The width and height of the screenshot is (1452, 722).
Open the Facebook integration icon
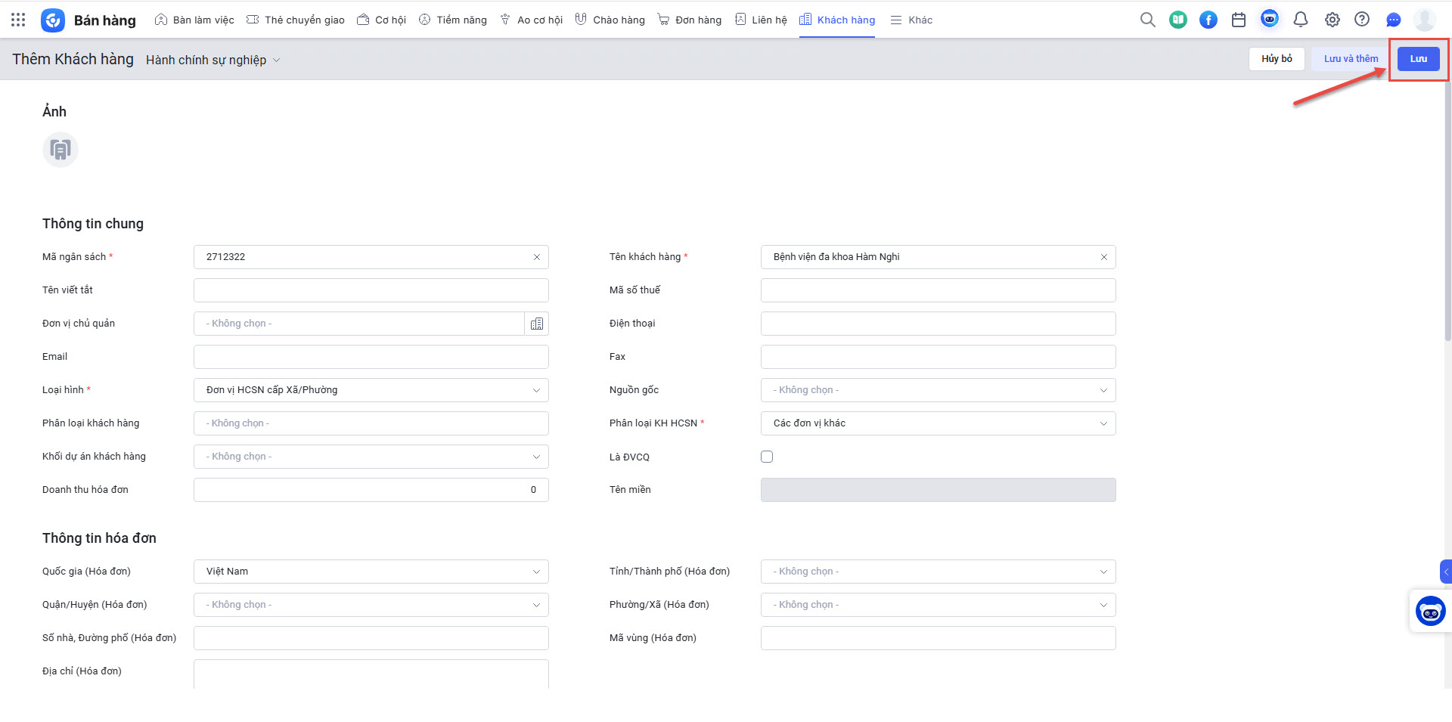1208,20
